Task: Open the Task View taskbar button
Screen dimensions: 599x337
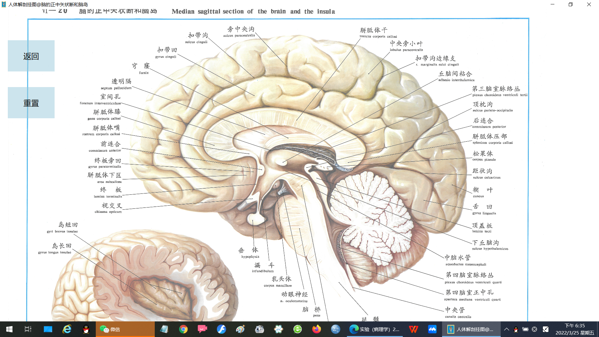Action: (x=28, y=329)
